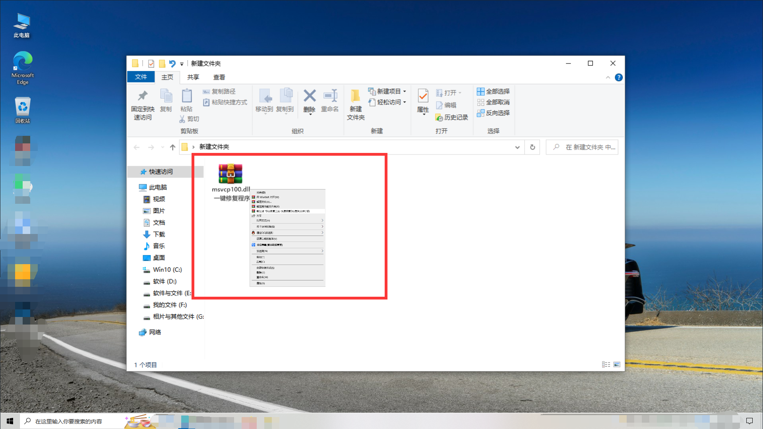763x429 pixels.
Task: Open 历史记录 (History) from the ribbon
Action: (452, 117)
